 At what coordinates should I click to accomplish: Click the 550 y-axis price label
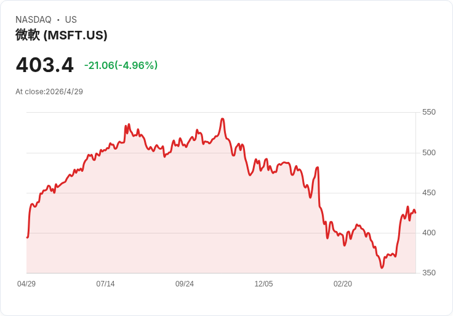coord(428,112)
